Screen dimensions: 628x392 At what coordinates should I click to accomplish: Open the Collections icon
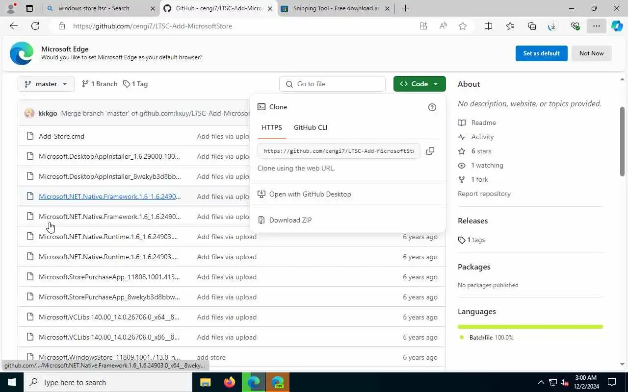tap(532, 26)
